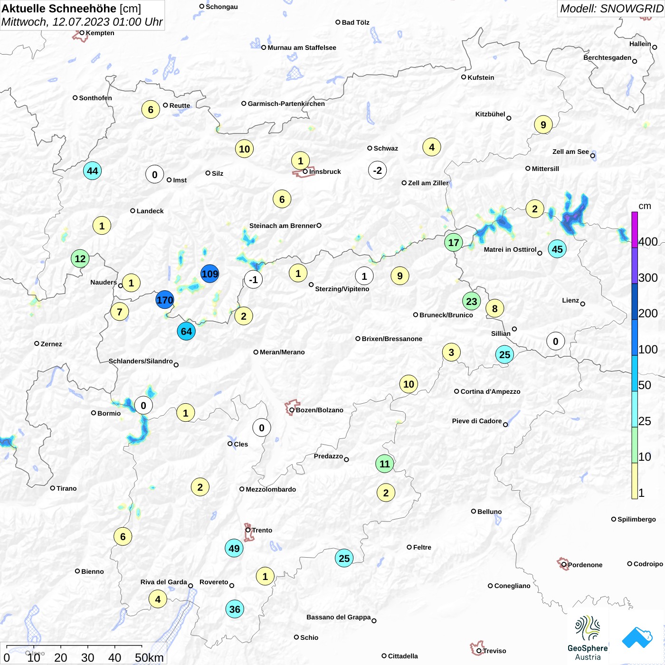
Task: Select the Zell am See label
Action: tap(570, 152)
